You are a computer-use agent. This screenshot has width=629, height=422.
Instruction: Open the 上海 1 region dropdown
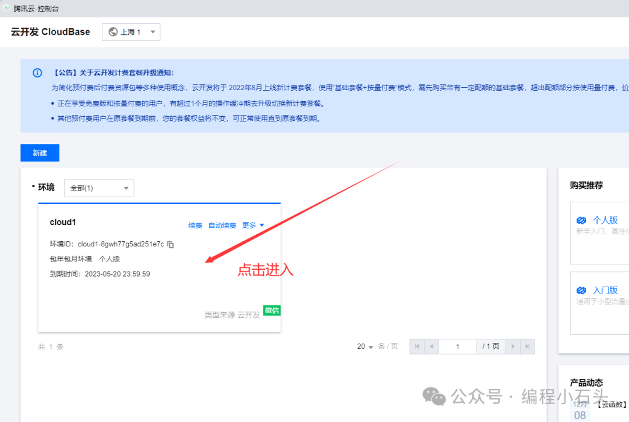131,32
